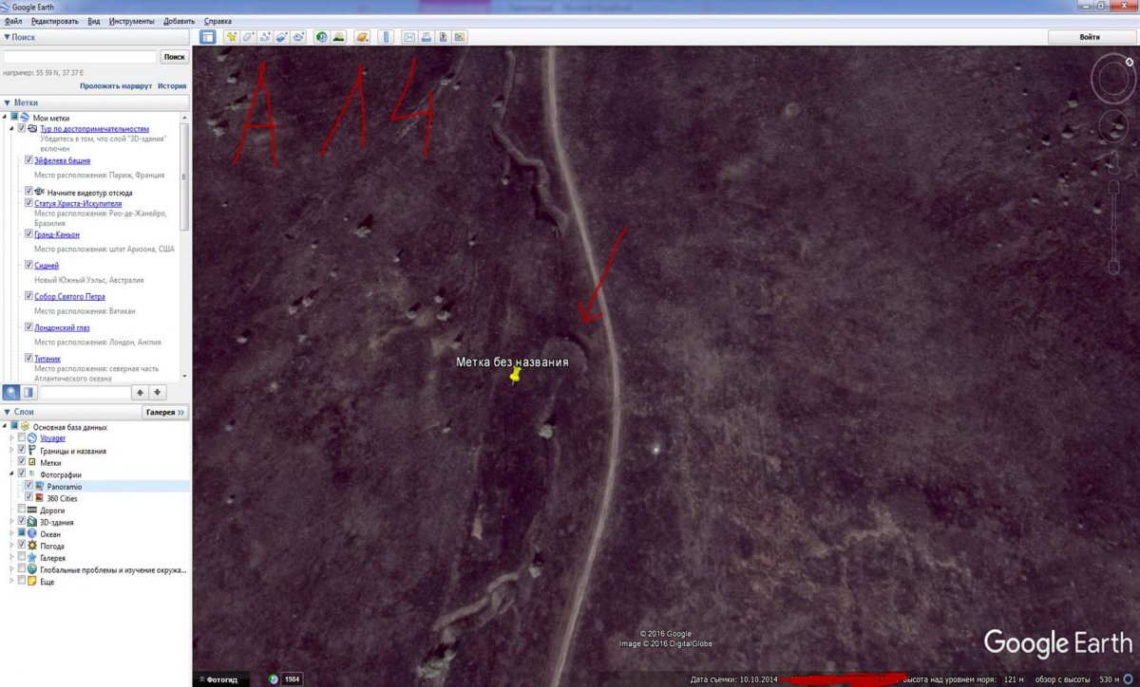The image size is (1140, 687).
Task: Open the 'Справка' menu
Action: [218, 21]
